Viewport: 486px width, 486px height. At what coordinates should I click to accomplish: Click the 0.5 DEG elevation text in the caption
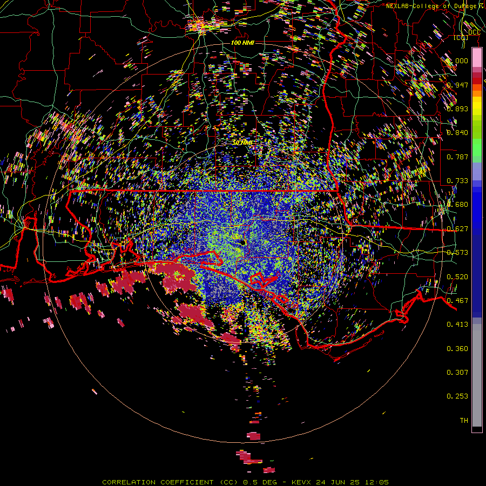[x=260, y=482]
